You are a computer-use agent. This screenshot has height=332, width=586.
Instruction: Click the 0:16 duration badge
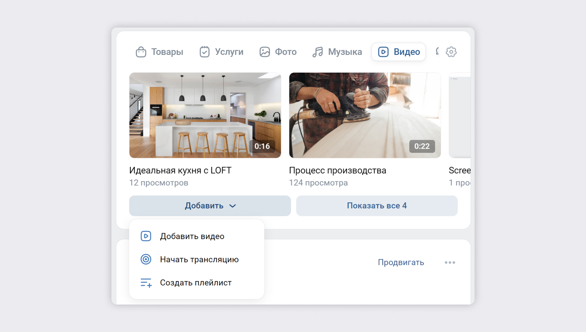[x=262, y=146]
